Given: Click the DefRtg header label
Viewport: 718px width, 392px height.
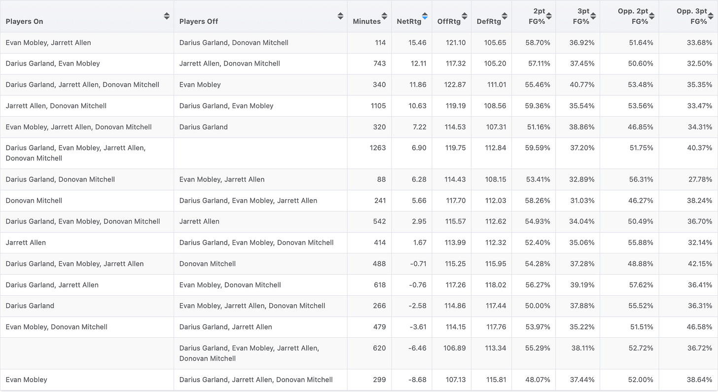Looking at the screenshot, I should [489, 22].
